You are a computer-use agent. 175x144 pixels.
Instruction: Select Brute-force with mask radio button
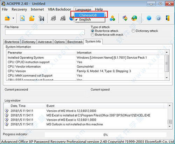pyautogui.click(x=92, y=35)
